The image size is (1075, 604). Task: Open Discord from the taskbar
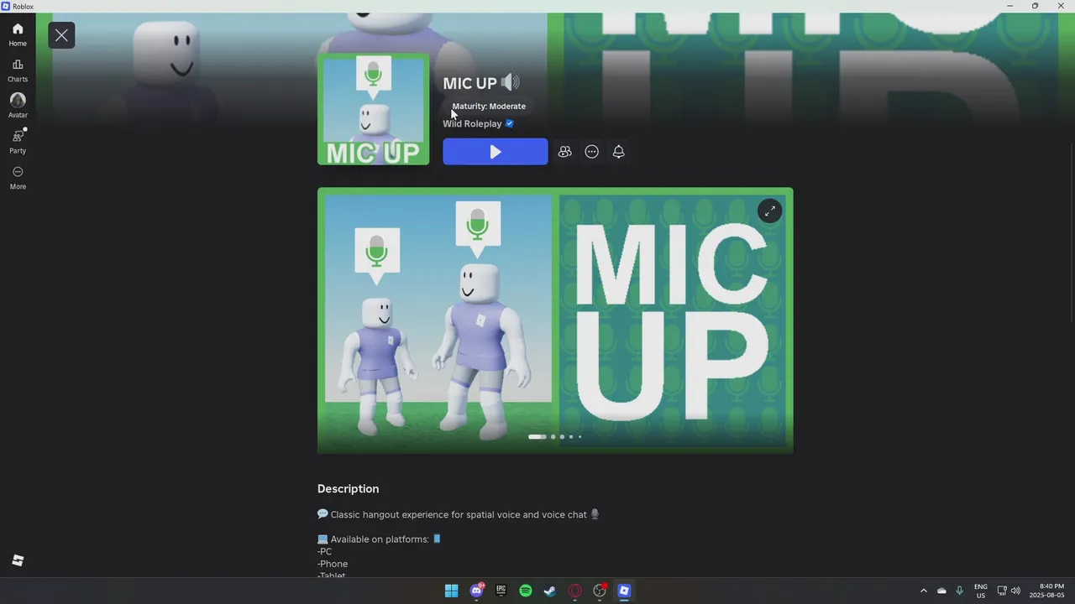[477, 591]
